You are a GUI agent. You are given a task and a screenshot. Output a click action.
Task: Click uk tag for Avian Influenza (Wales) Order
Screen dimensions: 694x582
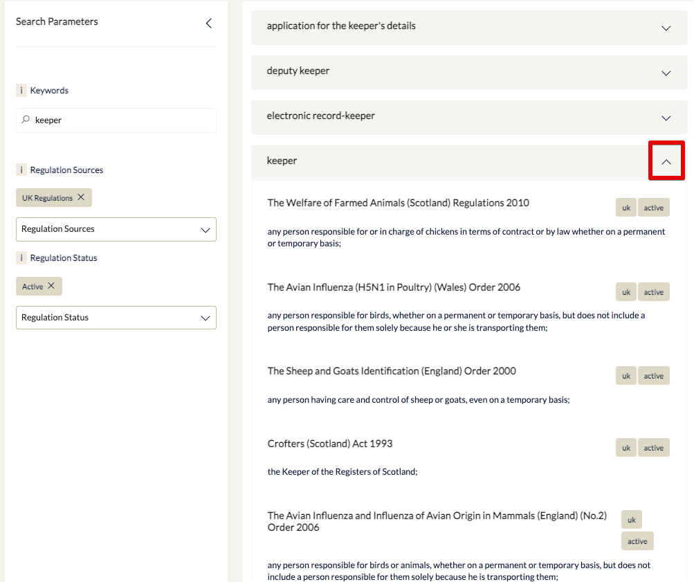point(625,292)
